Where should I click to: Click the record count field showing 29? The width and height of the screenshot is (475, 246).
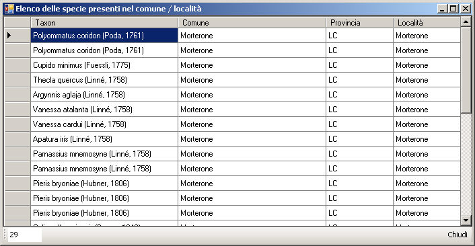25,235
